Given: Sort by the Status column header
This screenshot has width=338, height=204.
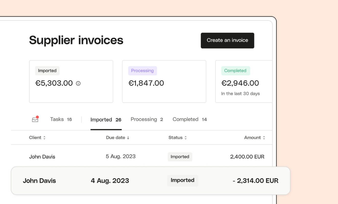Looking at the screenshot, I should click(x=178, y=137).
